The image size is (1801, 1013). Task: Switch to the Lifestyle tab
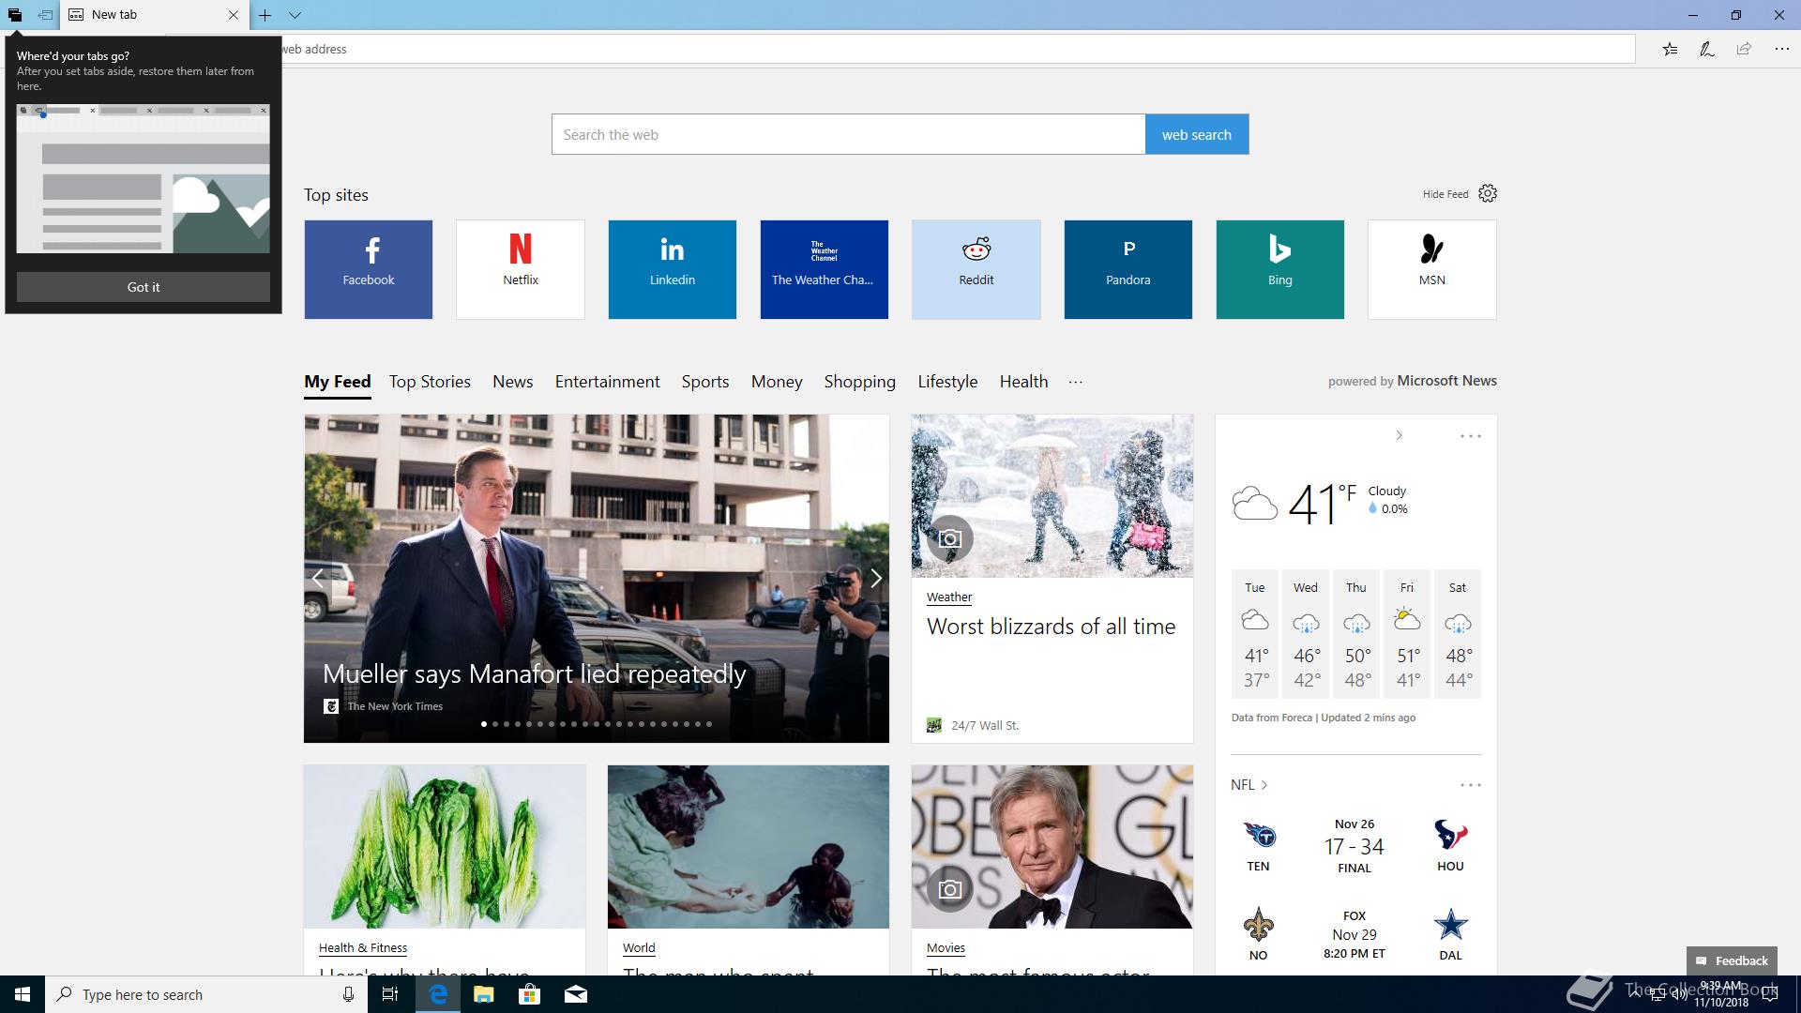click(947, 382)
